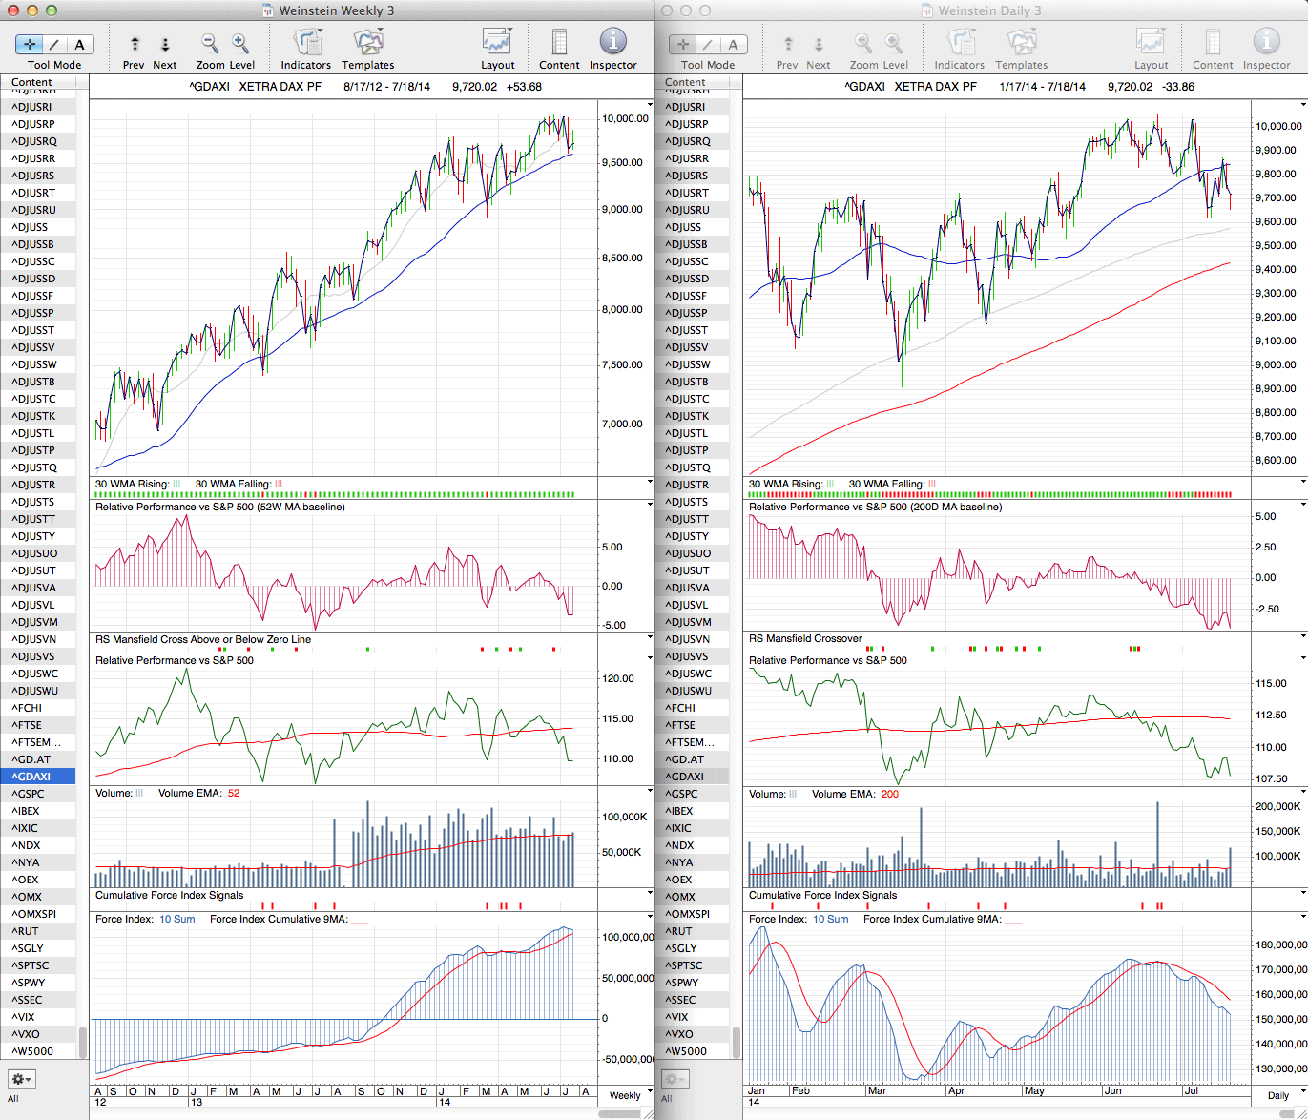Open the Volume pane menu arrow in Weekly window
The height and width of the screenshot is (1120, 1308).
click(x=650, y=792)
